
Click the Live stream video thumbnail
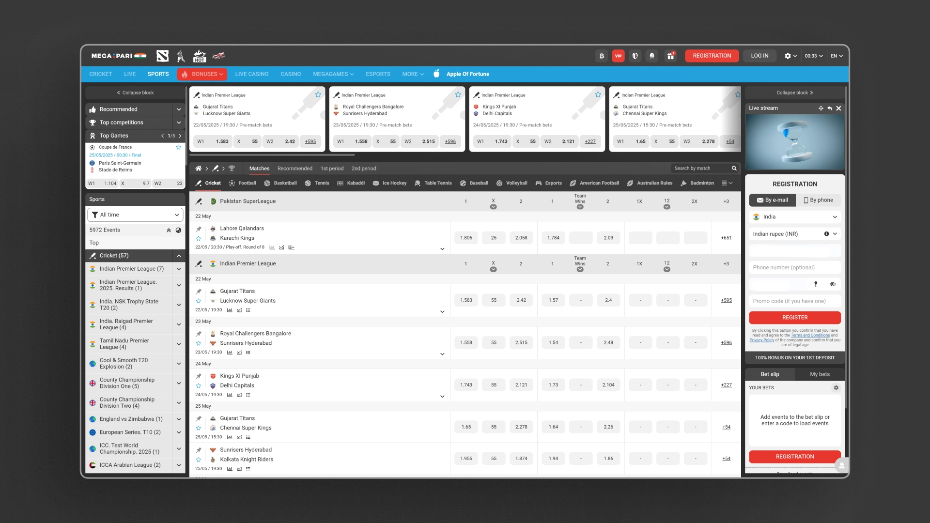tap(794, 142)
